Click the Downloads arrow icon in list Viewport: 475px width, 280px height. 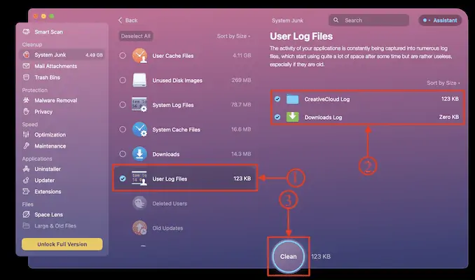click(139, 154)
